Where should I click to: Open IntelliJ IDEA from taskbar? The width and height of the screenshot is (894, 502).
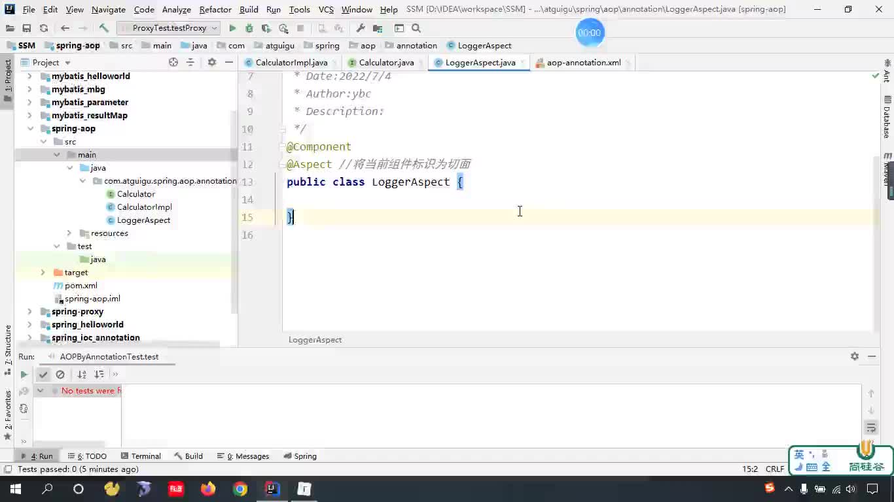click(272, 489)
